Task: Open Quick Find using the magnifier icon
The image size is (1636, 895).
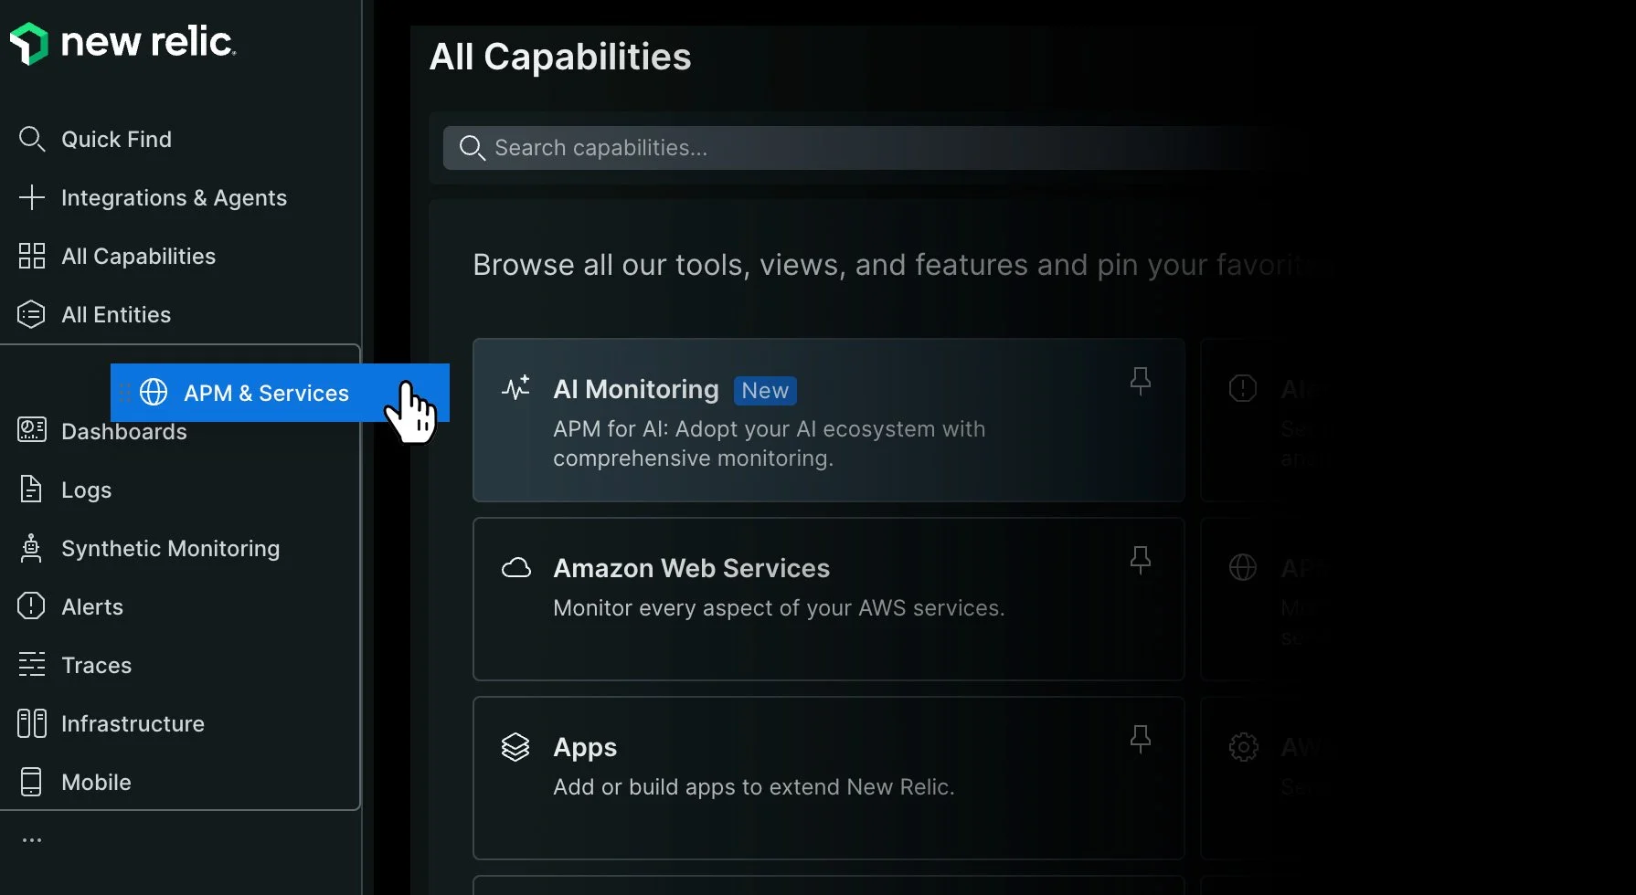Action: (32, 139)
